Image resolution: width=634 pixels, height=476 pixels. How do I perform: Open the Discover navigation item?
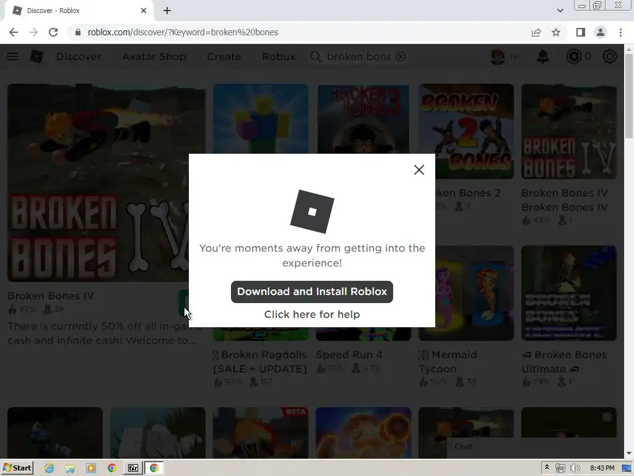79,56
